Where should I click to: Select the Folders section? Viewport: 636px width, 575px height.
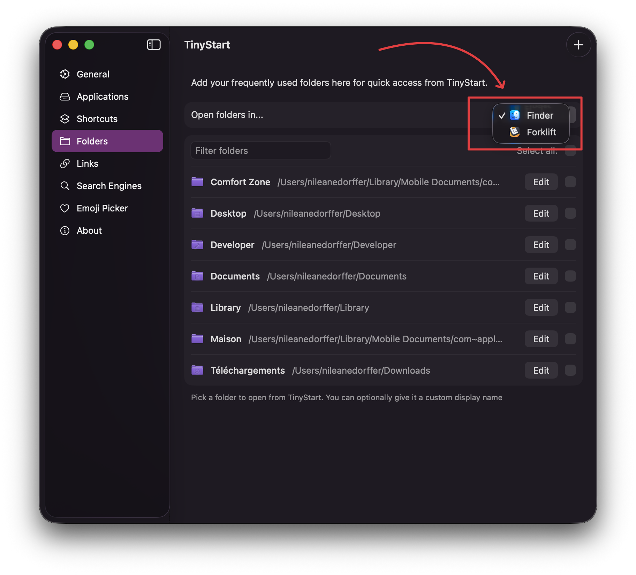[x=107, y=141]
